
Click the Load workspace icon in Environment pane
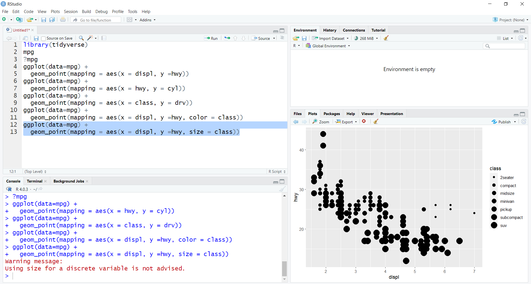coord(296,38)
